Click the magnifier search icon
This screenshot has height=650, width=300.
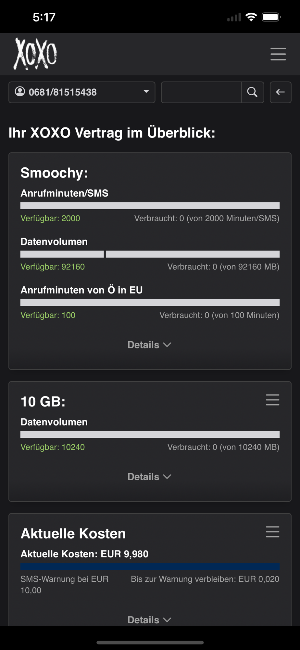(252, 92)
